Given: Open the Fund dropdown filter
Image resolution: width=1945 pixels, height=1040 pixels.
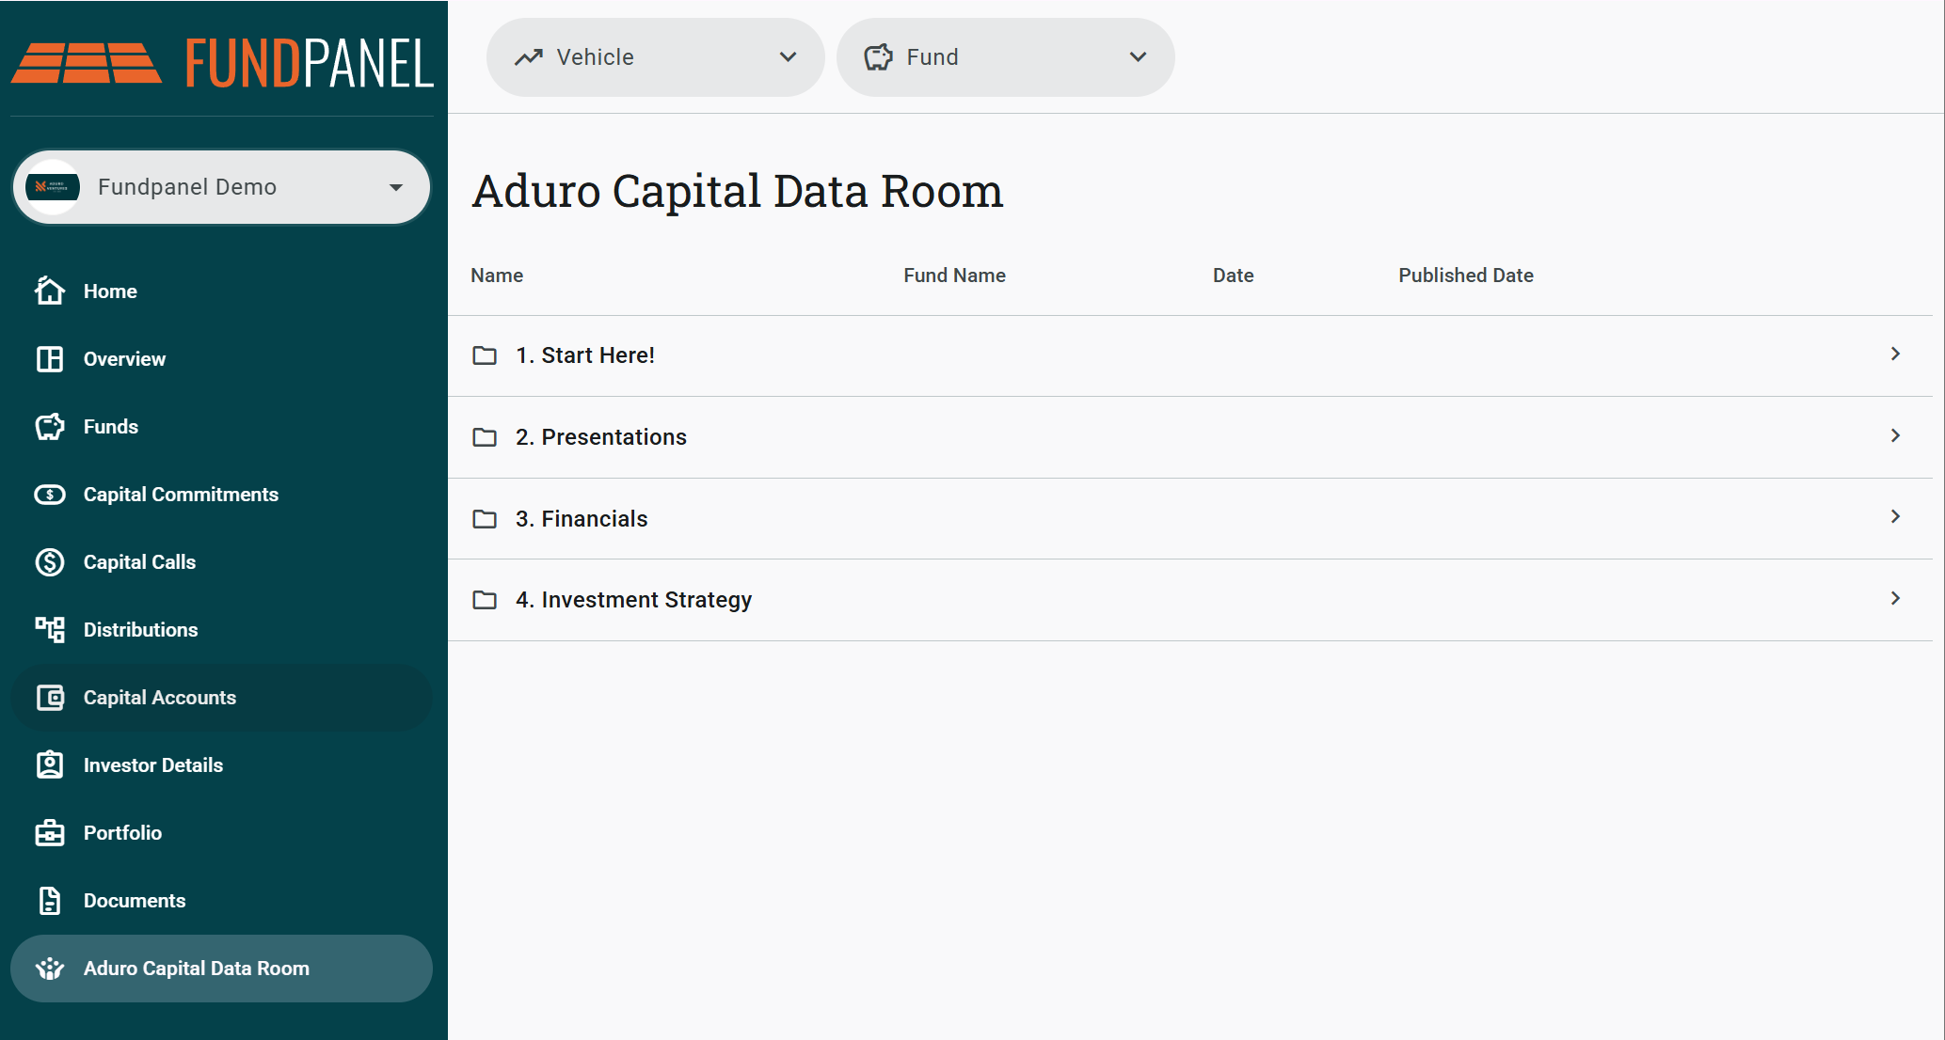Looking at the screenshot, I should pyautogui.click(x=1005, y=57).
